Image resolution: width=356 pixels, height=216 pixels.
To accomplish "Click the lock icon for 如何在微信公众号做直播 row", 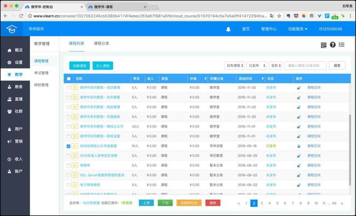I will (299, 146).
